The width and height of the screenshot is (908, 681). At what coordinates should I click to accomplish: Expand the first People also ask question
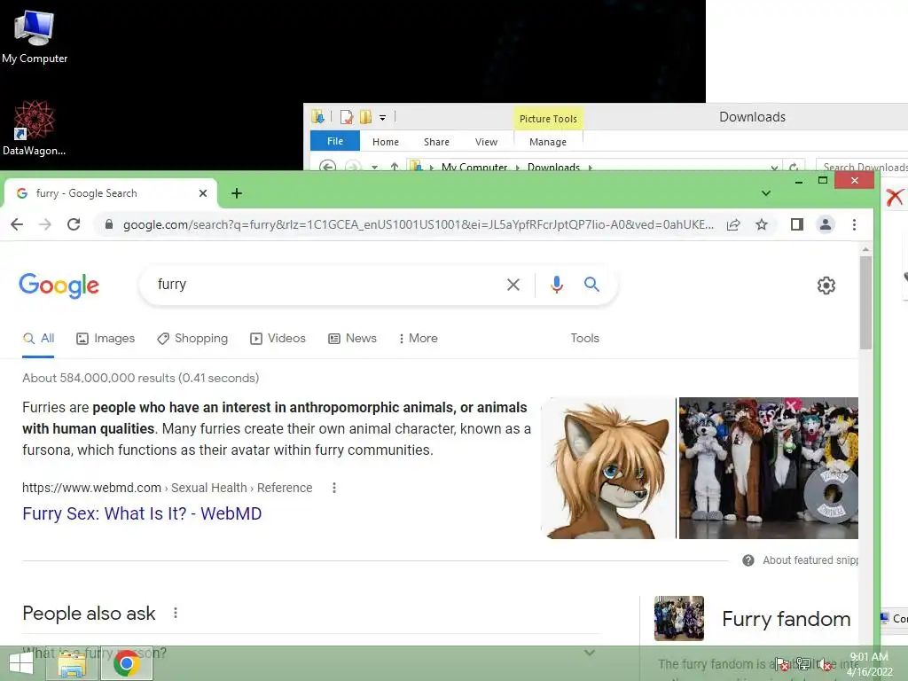pyautogui.click(x=311, y=654)
